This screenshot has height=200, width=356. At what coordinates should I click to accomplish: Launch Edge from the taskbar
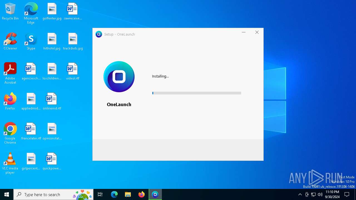tap(114, 194)
